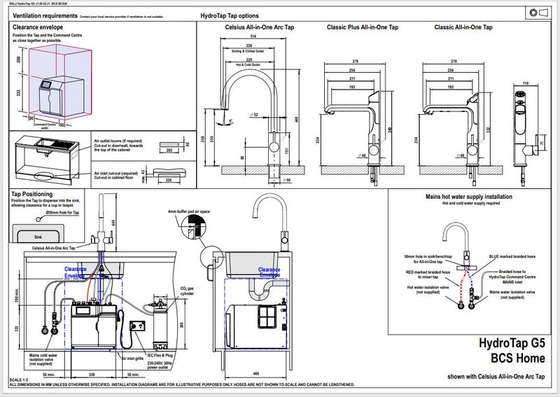Click the "CO2 gas cylinder" label
Viewport: 560px width, 397px height.
(x=187, y=291)
